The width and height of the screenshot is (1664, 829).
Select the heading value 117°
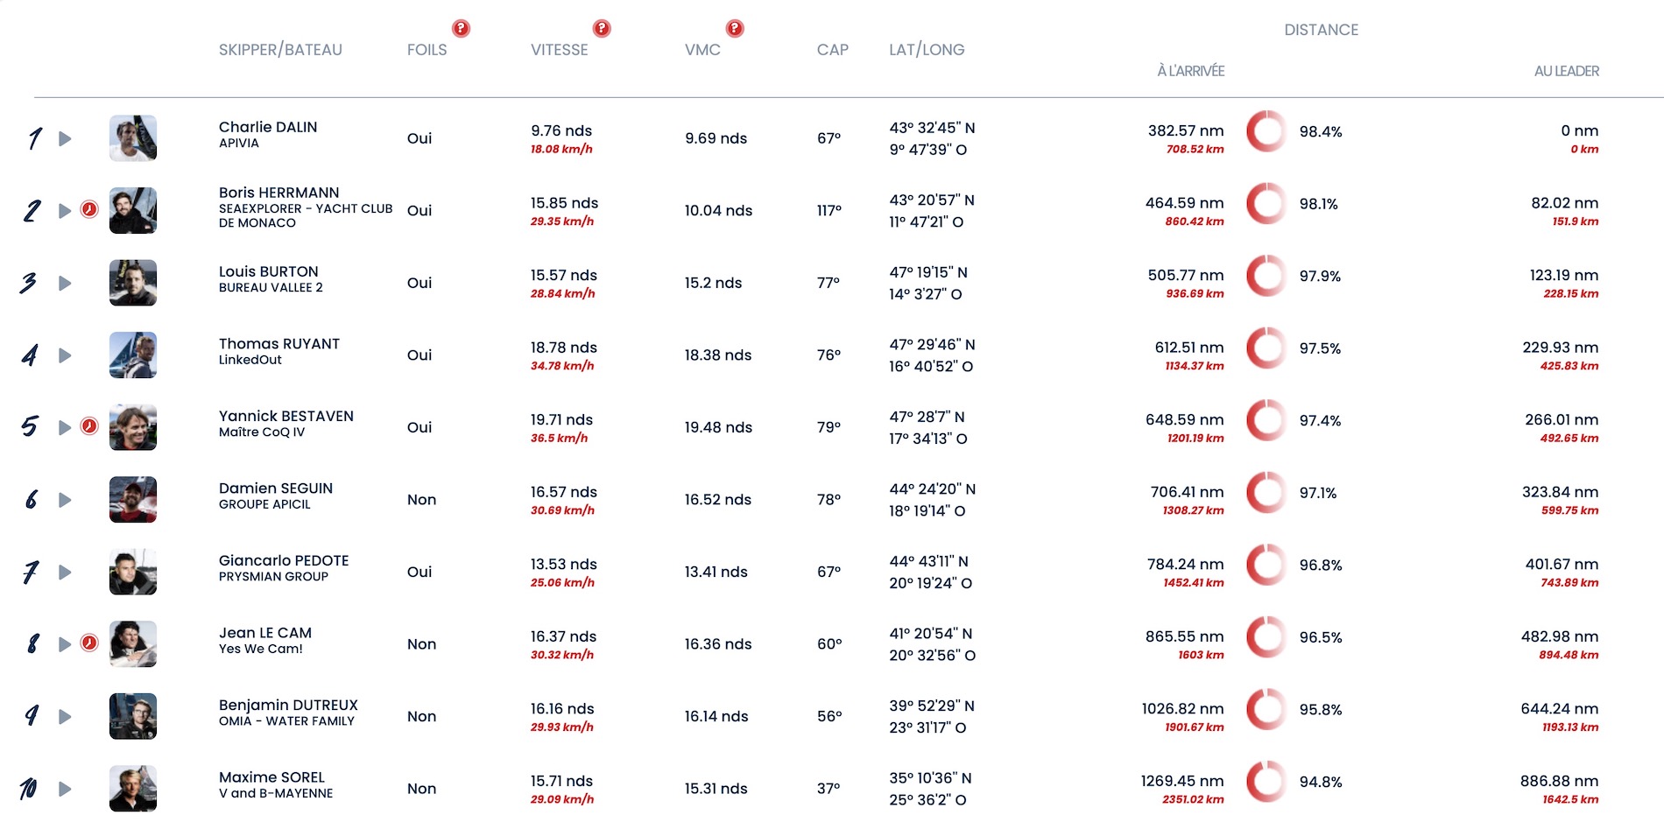tap(829, 211)
